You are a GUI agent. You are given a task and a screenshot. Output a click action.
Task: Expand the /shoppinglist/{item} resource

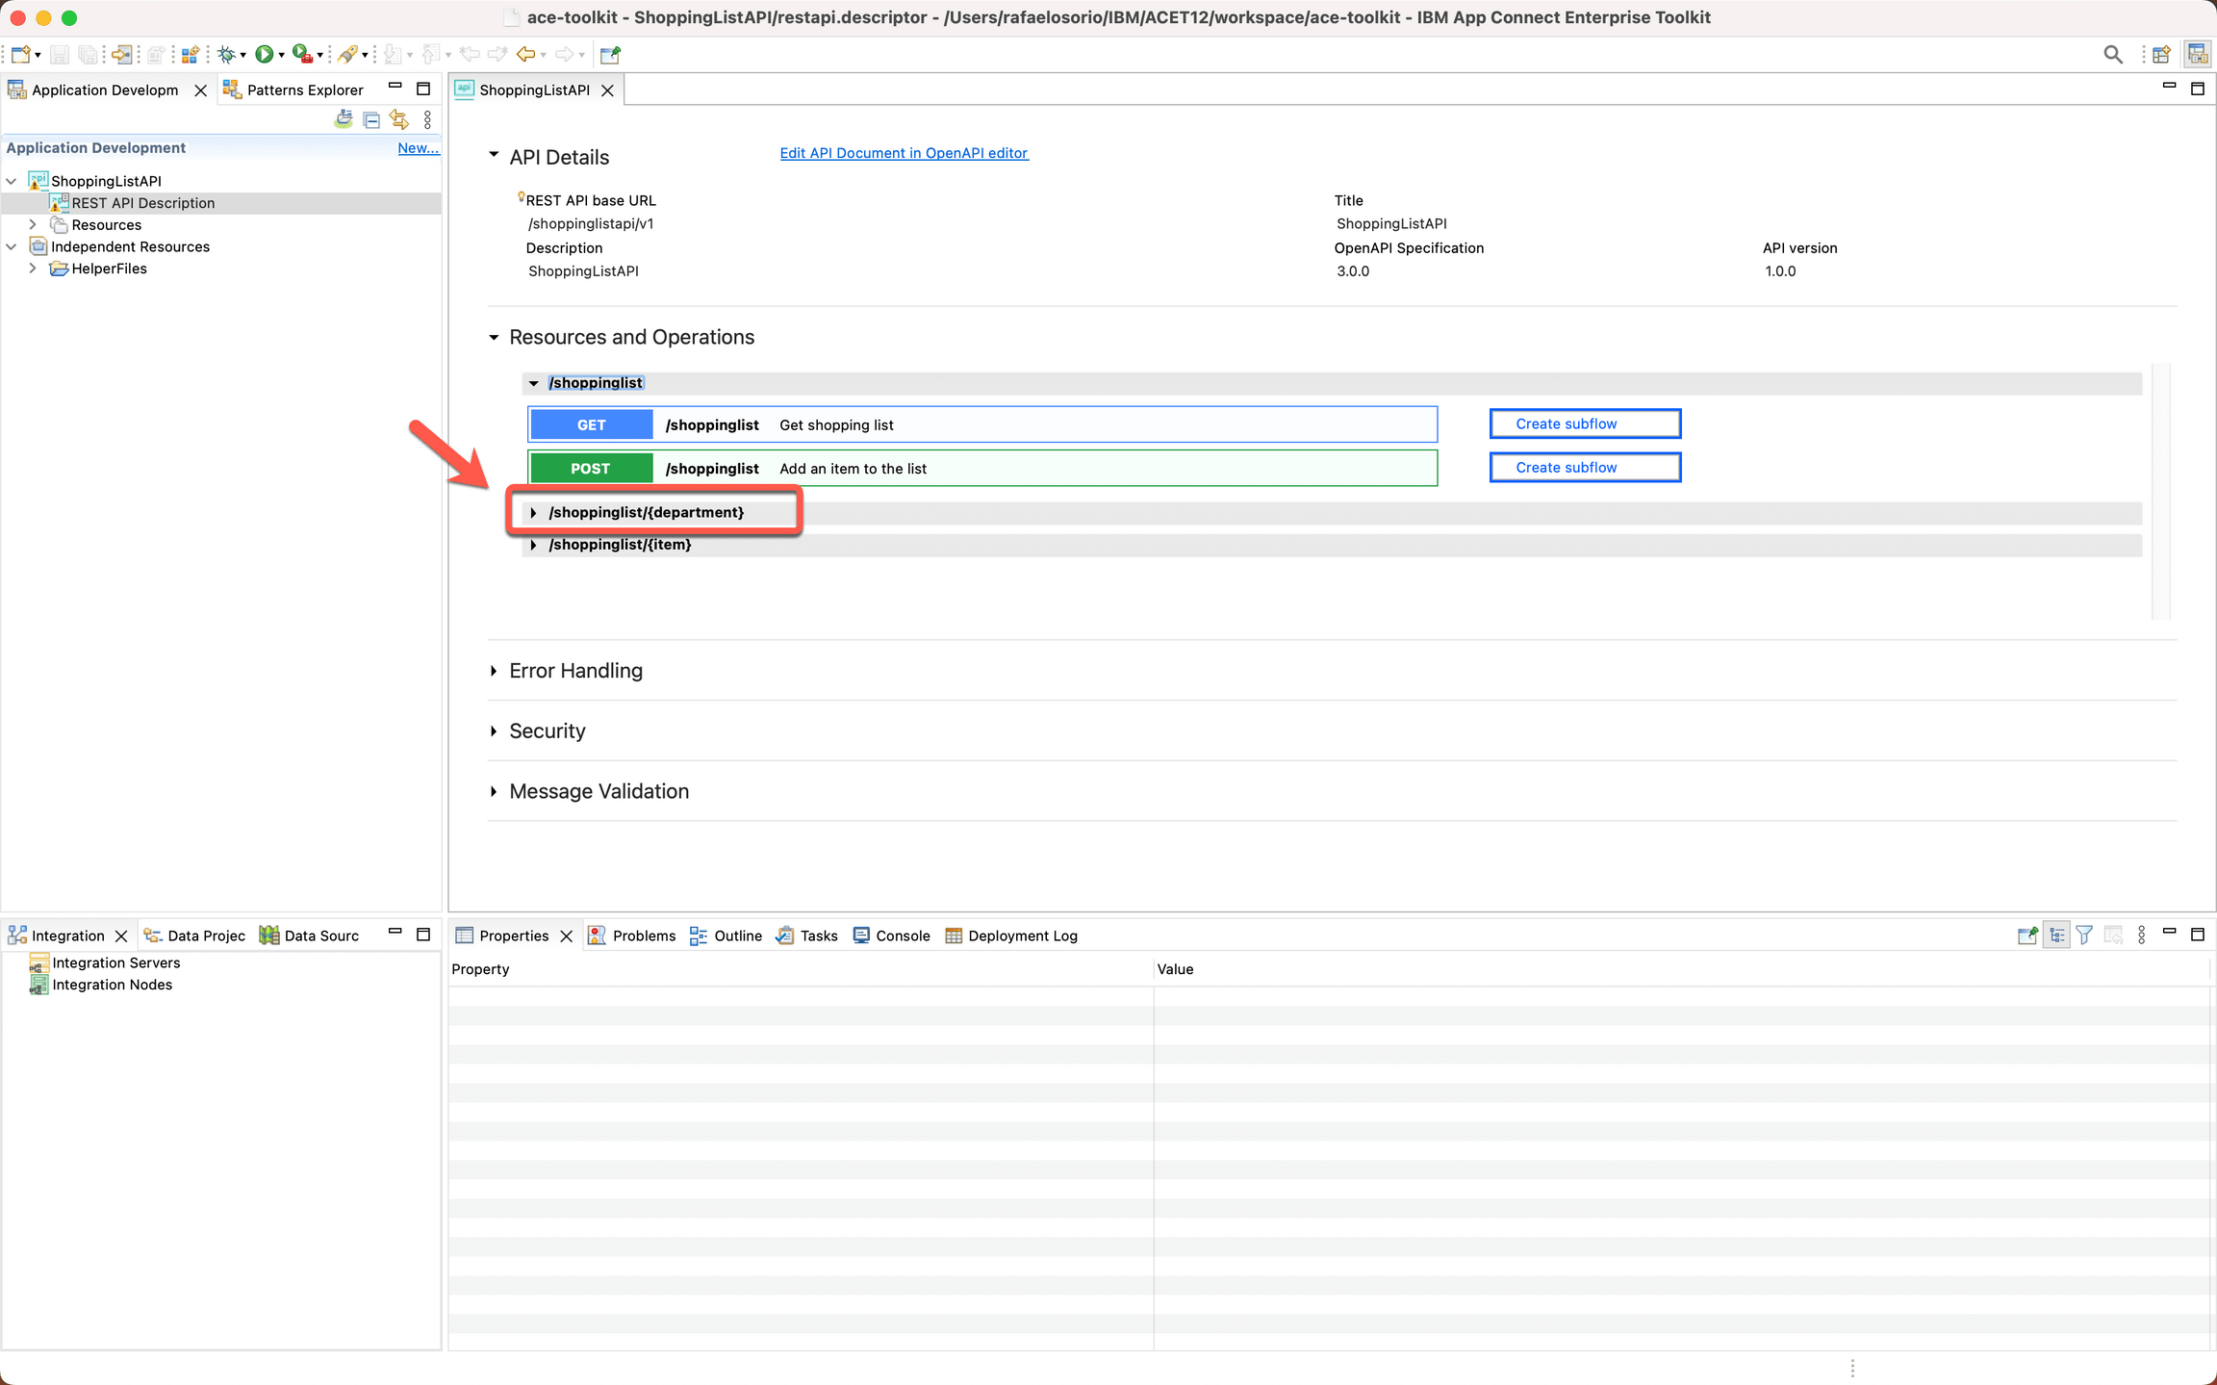point(534,546)
